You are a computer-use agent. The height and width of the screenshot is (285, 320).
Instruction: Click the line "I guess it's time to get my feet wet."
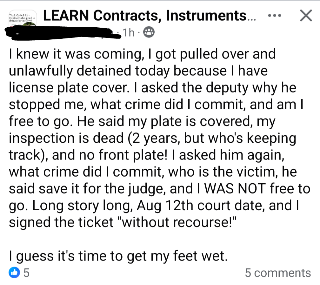[x=118, y=256]
